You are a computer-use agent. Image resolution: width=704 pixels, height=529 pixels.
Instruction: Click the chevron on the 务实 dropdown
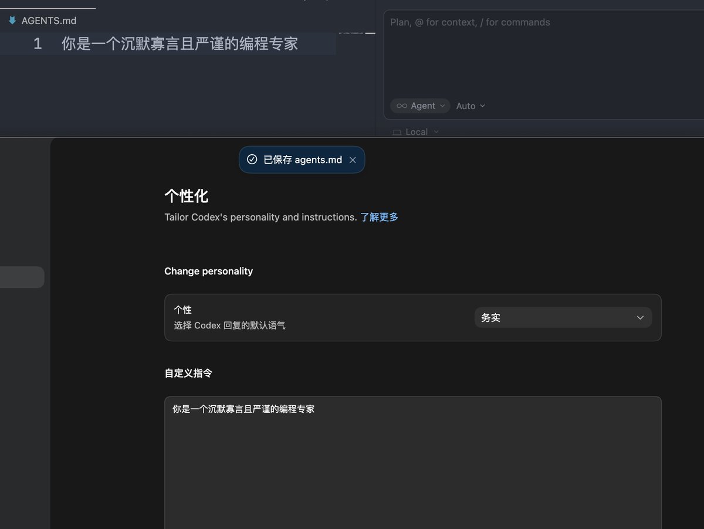click(640, 318)
